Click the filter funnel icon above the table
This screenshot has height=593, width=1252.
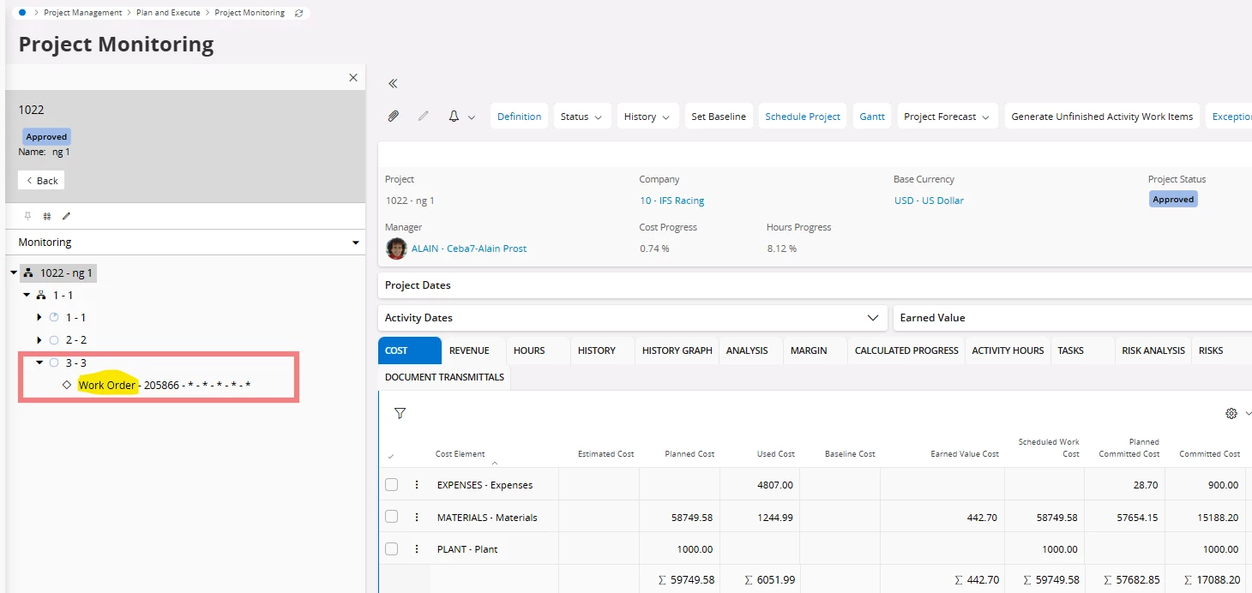[400, 413]
